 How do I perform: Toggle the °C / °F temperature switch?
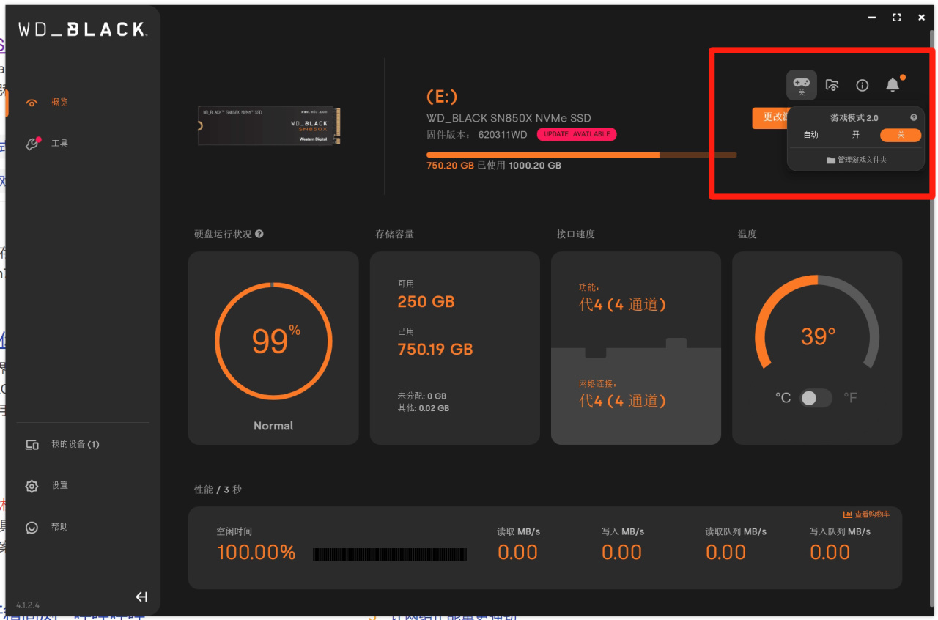click(816, 398)
